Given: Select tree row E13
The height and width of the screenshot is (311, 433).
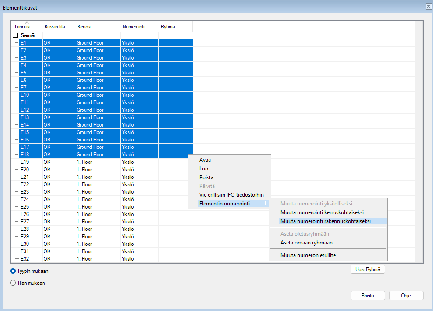Looking at the screenshot, I should click(106, 117).
